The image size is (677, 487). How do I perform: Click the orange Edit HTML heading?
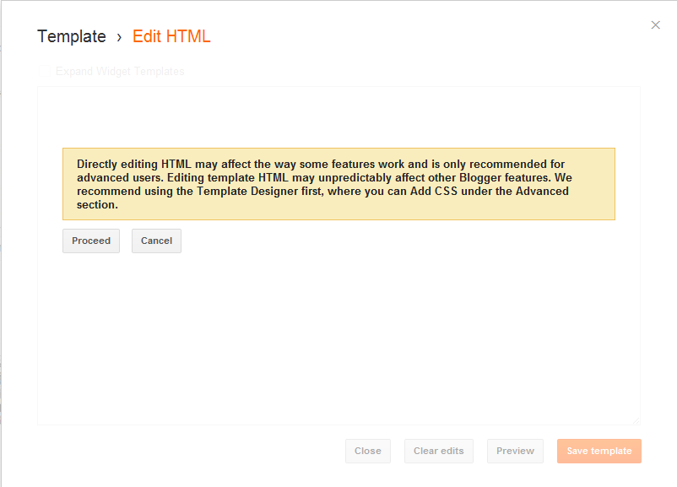(x=171, y=36)
